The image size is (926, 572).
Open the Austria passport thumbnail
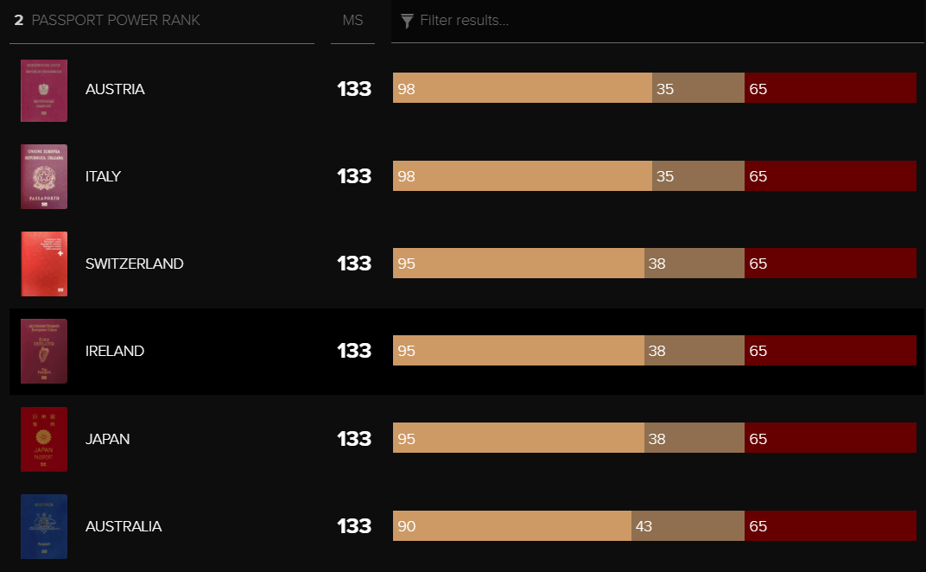tap(44, 91)
